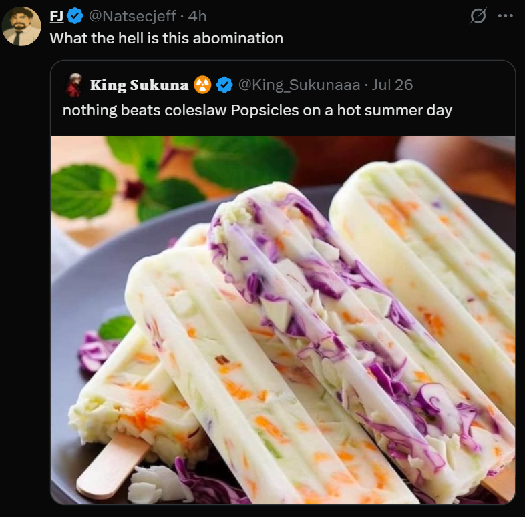The width and height of the screenshot is (525, 517).
Task: Visit the @Natsecjeff handle
Action: click(132, 16)
